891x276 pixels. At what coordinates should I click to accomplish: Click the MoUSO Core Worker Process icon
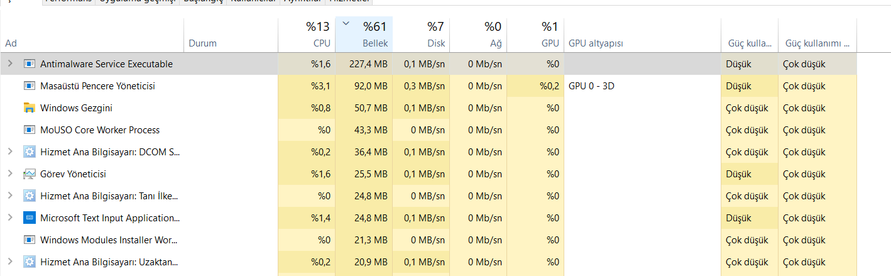(29, 130)
